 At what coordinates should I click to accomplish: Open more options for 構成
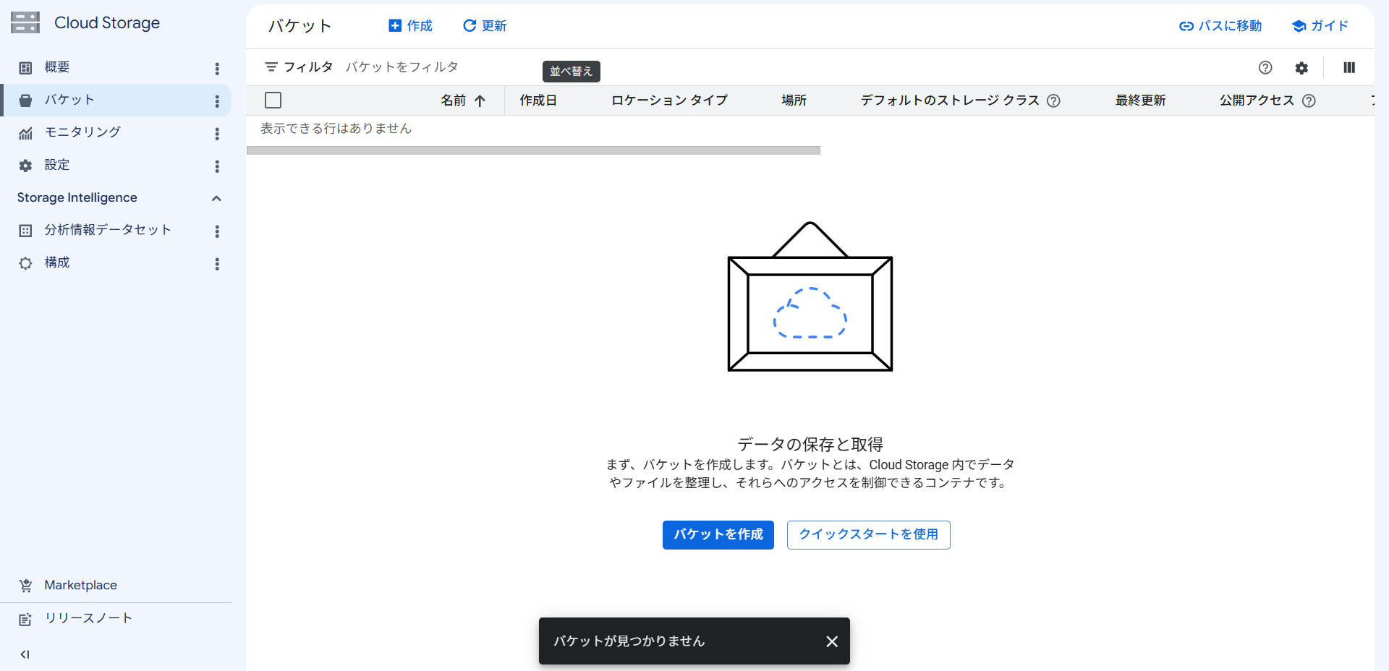217,264
